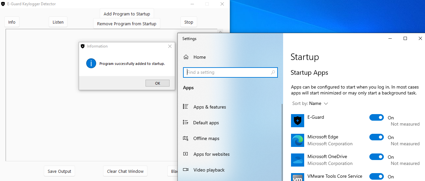The height and width of the screenshot is (181, 425).
Task: Click the Home icon in Settings
Action: coord(186,57)
